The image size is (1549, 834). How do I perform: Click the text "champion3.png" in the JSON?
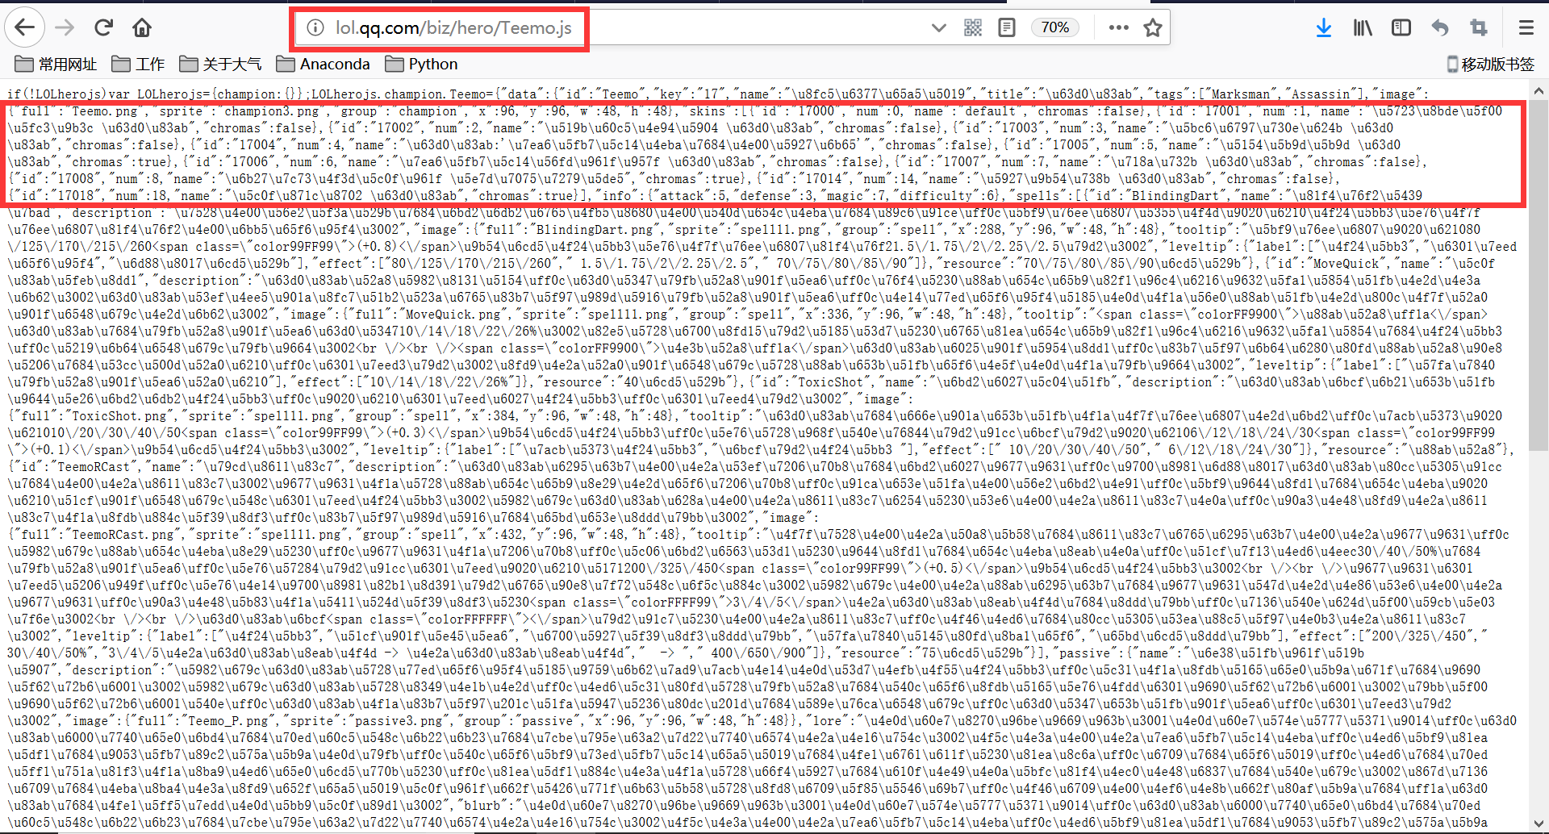click(271, 111)
